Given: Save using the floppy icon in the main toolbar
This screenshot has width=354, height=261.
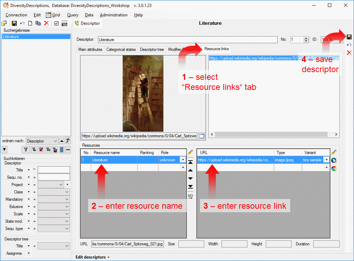Looking at the screenshot, I should click(x=14, y=23).
